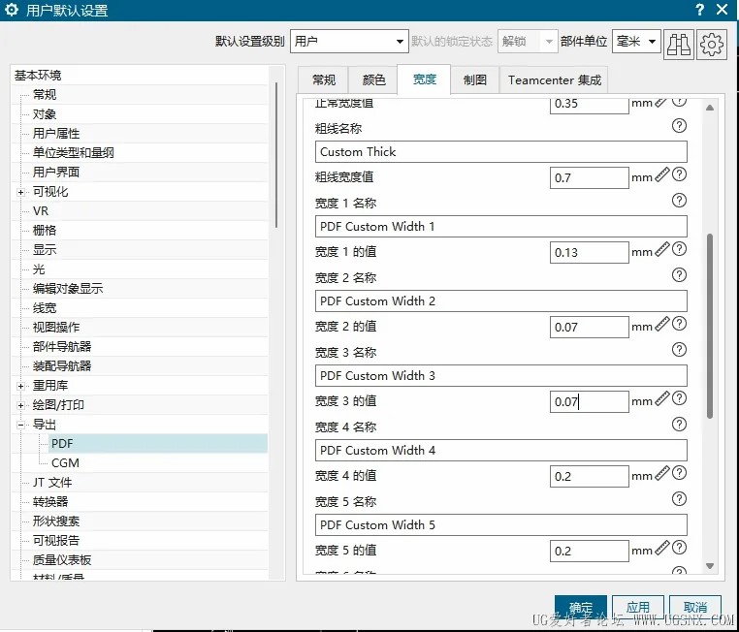The width and height of the screenshot is (739, 632).
Task: Expand the 绘图/打印 tree node
Action: click(20, 405)
